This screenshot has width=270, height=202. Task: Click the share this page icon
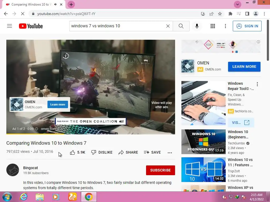[x=211, y=14]
